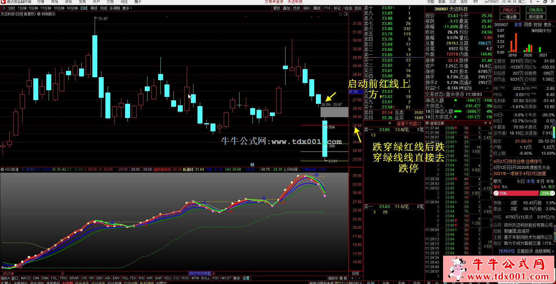
Task: Expand financial details chevron below 货币金
Action: [524, 84]
